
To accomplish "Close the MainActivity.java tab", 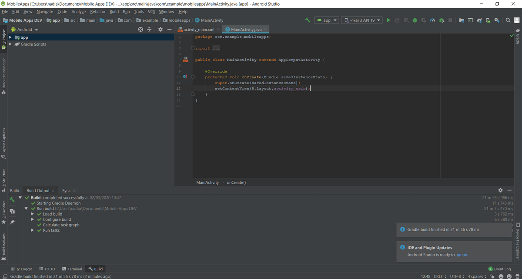I will (265, 30).
